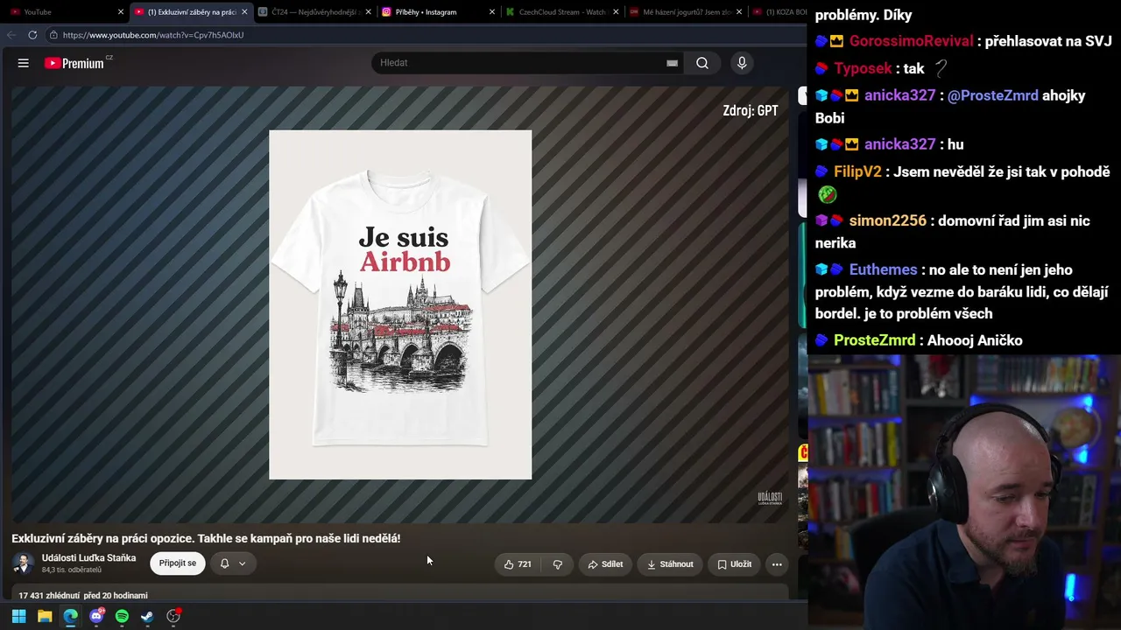Click the video player showing the T-shirt

pos(400,304)
